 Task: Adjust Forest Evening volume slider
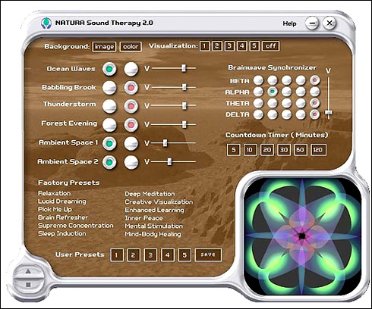pos(184,124)
